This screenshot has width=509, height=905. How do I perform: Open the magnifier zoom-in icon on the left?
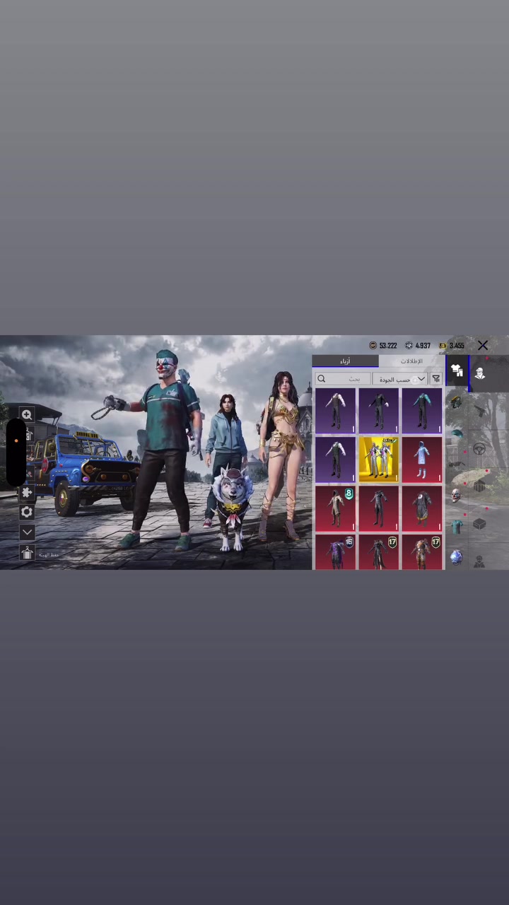[x=27, y=414]
